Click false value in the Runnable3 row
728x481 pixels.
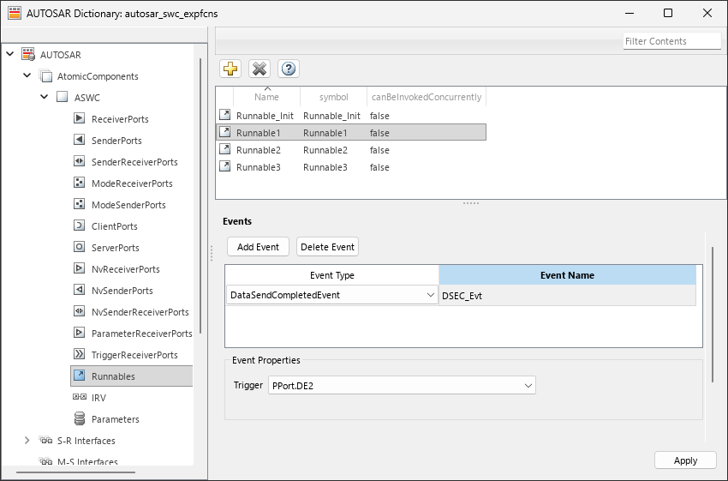tap(379, 167)
